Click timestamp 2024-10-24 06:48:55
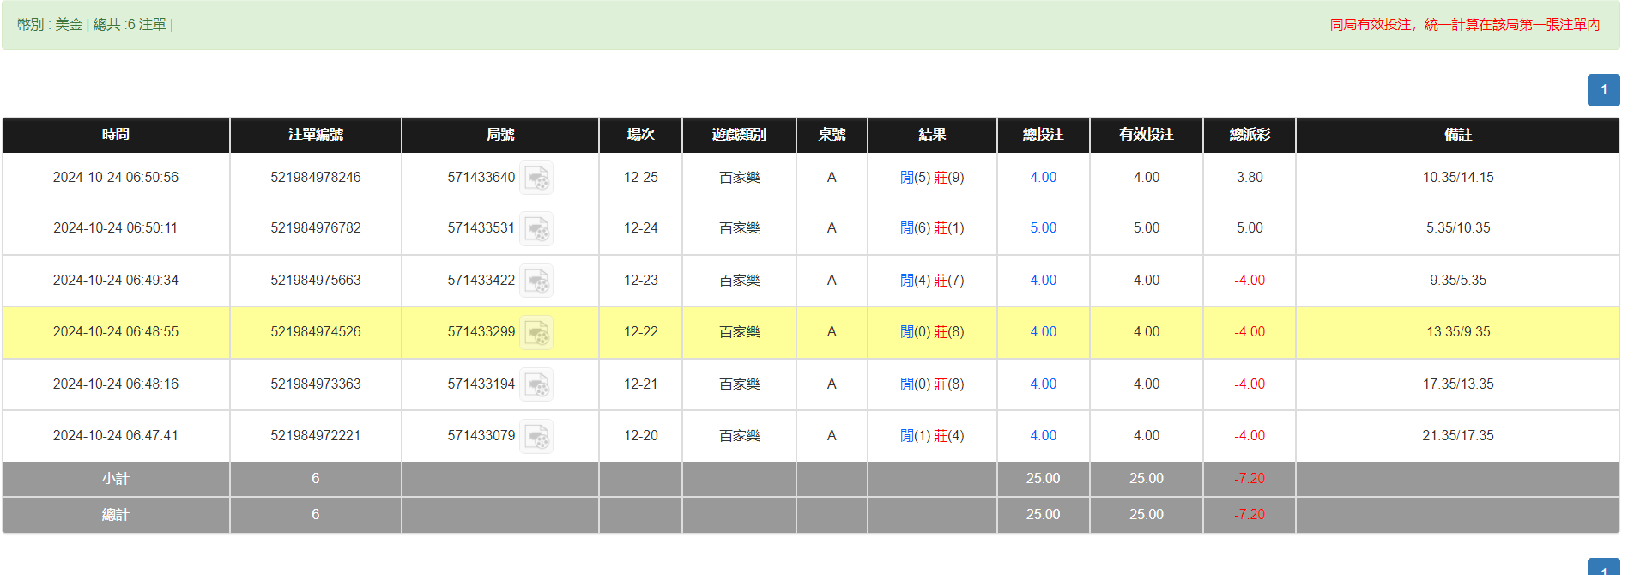Viewport: 1634px width, 575px height. coord(116,332)
